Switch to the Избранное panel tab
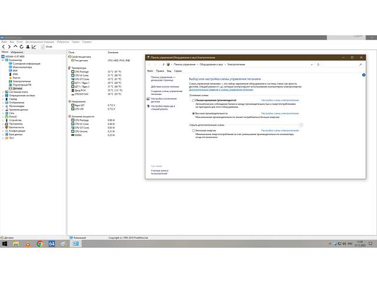 (17, 52)
